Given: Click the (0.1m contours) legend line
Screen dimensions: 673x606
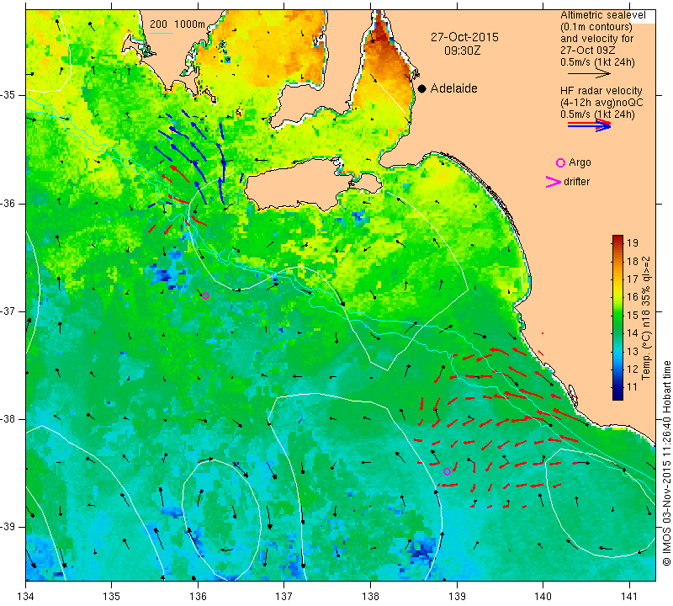Looking at the screenshot, I should 596,27.
